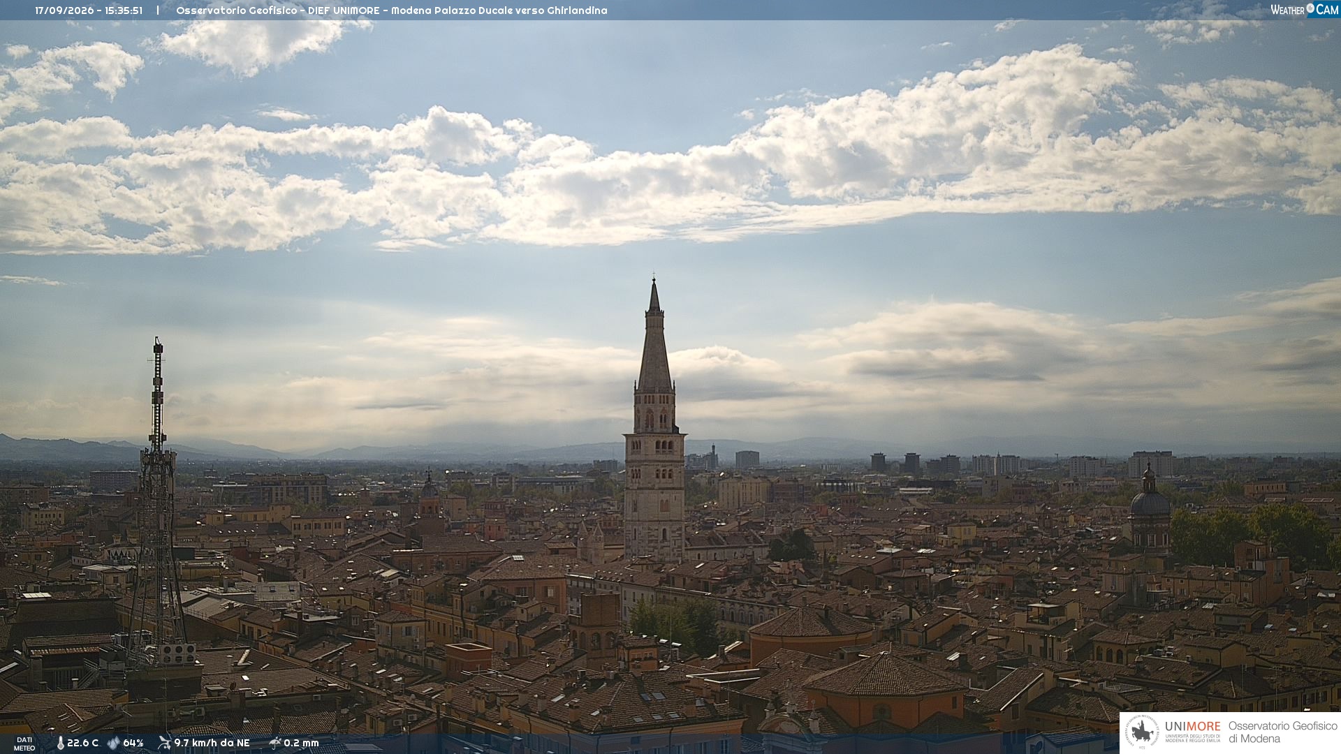This screenshot has height=754, width=1341.
Task: Click the Osservatorio Geofisico di Modena caption
Action: pos(1282,732)
